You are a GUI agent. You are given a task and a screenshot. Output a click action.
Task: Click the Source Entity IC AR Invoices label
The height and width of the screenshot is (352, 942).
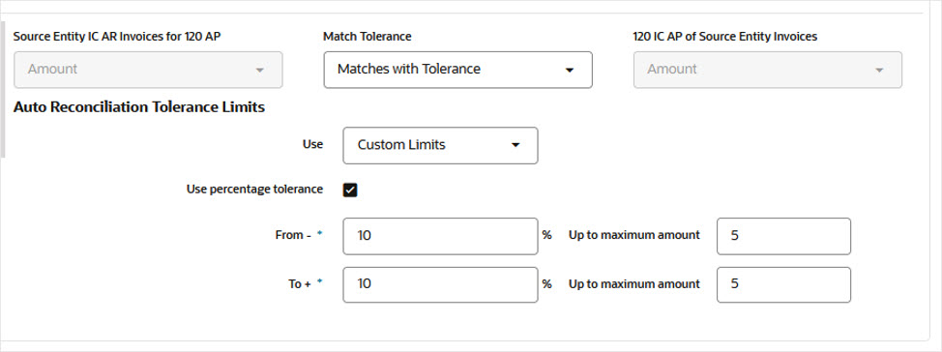117,37
